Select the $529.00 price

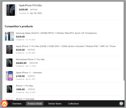click(20, 50)
